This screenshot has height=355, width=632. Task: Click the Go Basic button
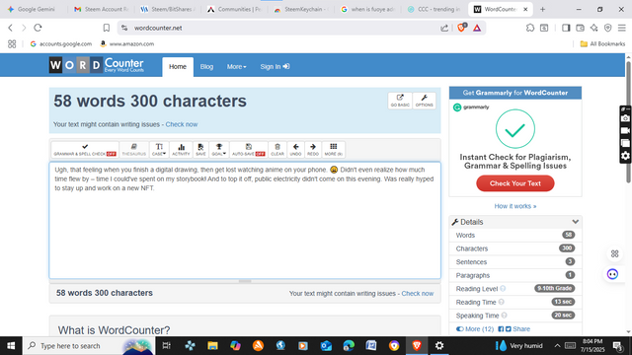coord(400,101)
